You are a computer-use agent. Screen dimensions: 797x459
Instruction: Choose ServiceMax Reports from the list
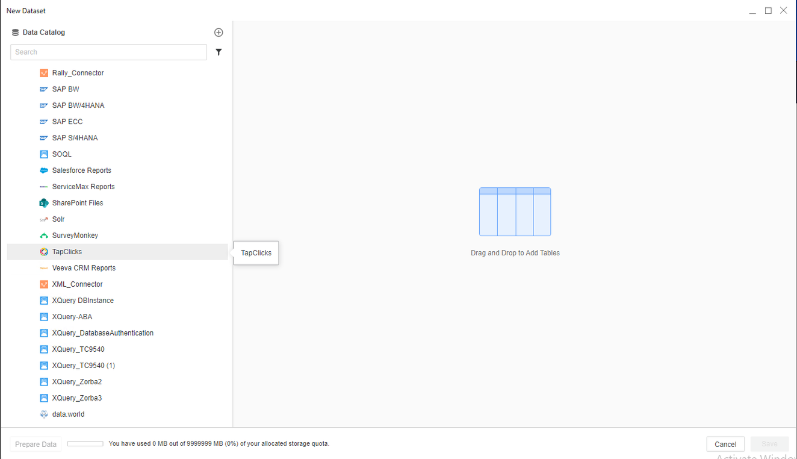(x=83, y=187)
